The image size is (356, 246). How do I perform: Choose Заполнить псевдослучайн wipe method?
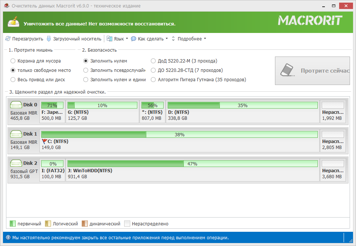(x=114, y=70)
